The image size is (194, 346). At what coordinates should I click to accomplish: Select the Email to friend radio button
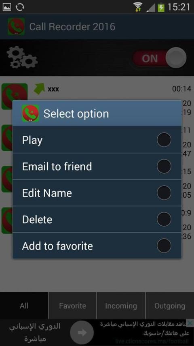click(x=164, y=166)
